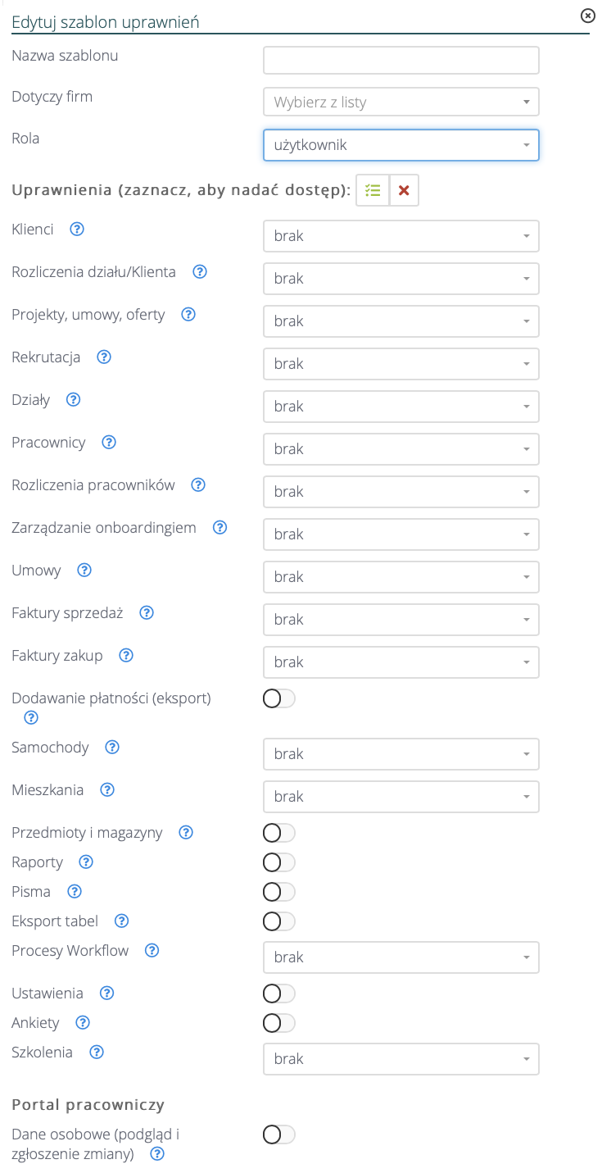This screenshot has width=611, height=1164.
Task: Toggle Dane osobowe portal permission
Action: coord(278,1134)
